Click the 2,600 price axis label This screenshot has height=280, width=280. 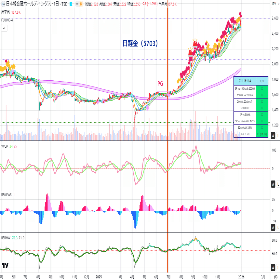click(x=275, y=18)
